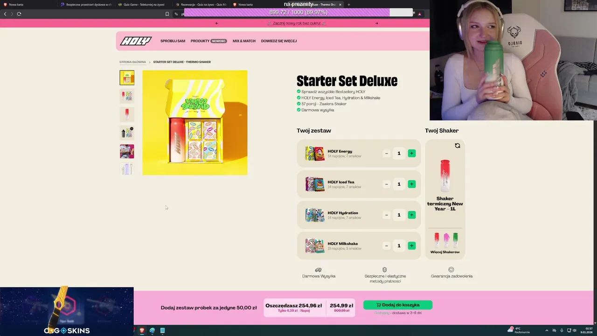The height and width of the screenshot is (336, 597).
Task: Reload the page with the refresh icon
Action: point(19,14)
